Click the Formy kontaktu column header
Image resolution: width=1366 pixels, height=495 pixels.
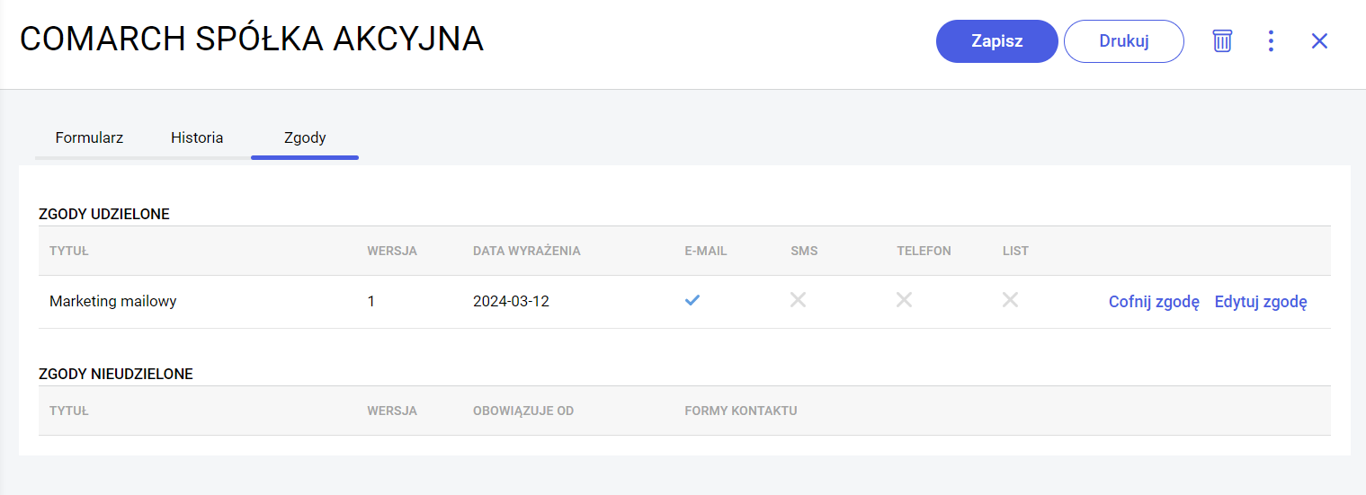pos(740,411)
